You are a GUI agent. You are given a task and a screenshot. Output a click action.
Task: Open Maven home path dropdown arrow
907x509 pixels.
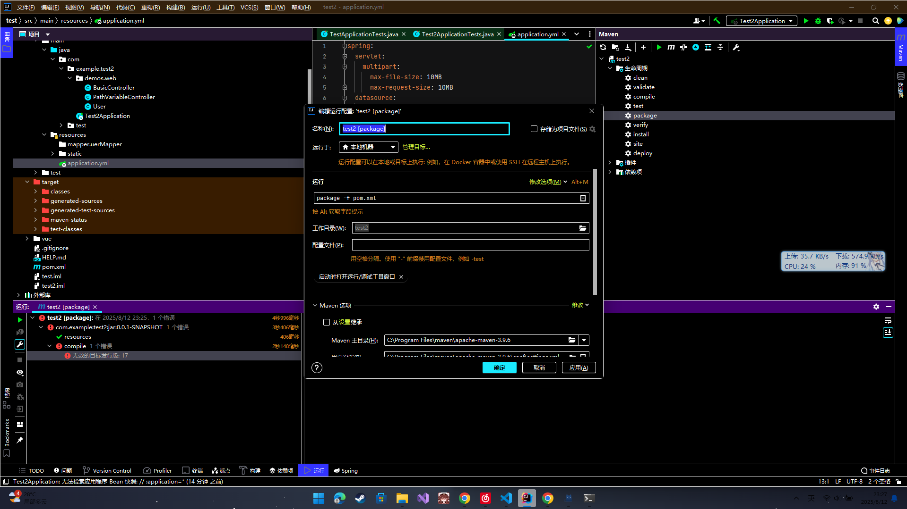pos(584,340)
